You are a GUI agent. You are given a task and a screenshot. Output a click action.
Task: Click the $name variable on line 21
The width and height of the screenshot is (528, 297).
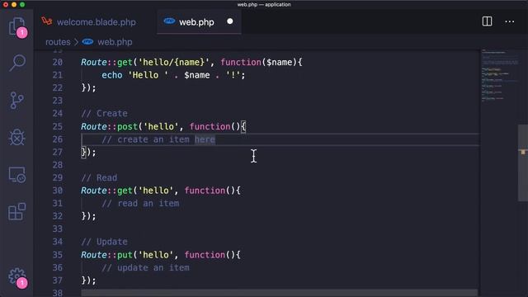click(x=197, y=75)
